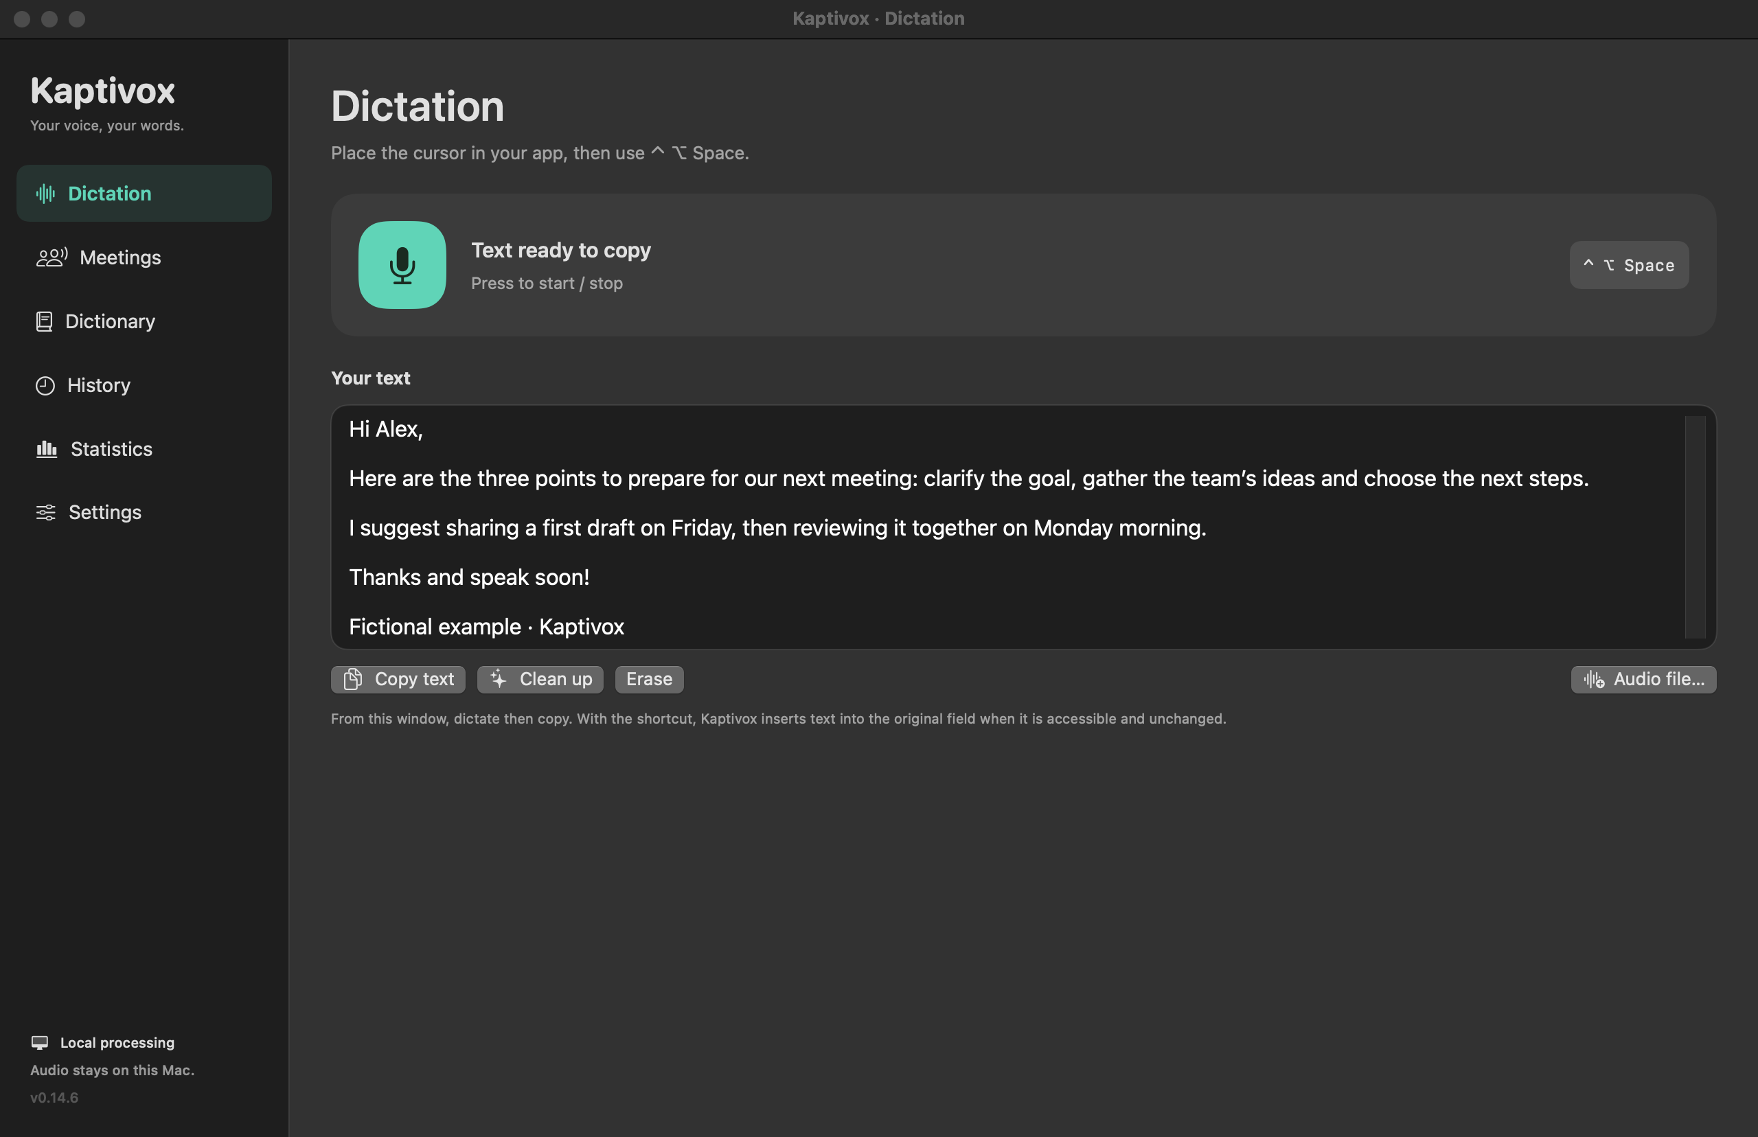
Task: Show the History page
Action: [144, 384]
